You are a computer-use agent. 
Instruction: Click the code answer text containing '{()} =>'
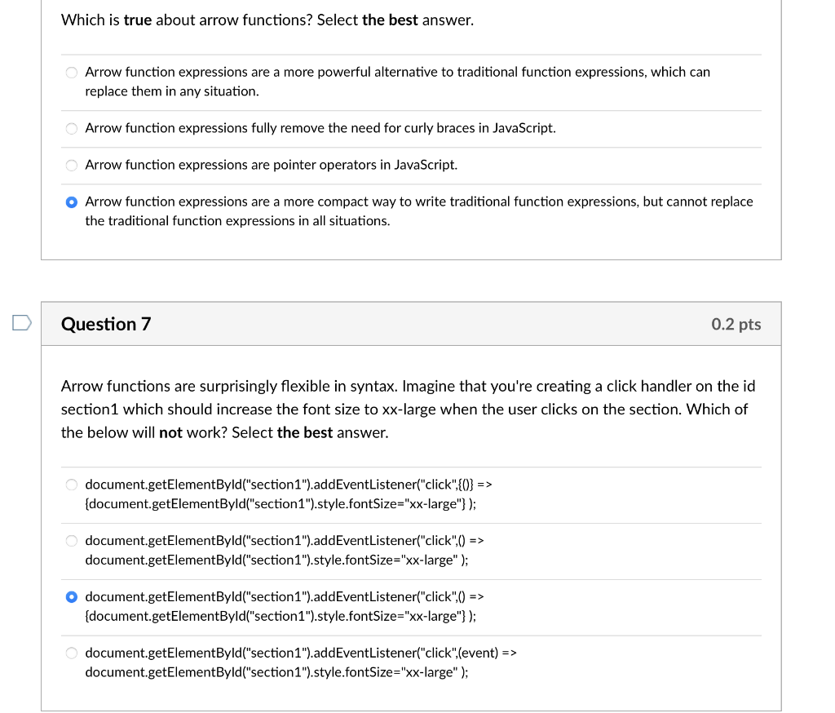(x=289, y=494)
